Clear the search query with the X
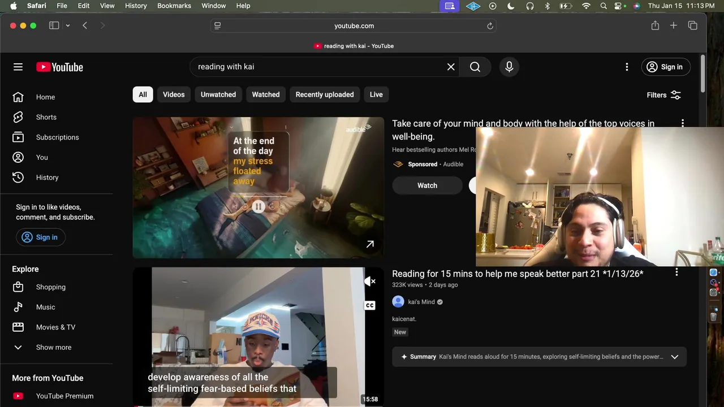Viewport: 724px width, 407px height. point(451,67)
